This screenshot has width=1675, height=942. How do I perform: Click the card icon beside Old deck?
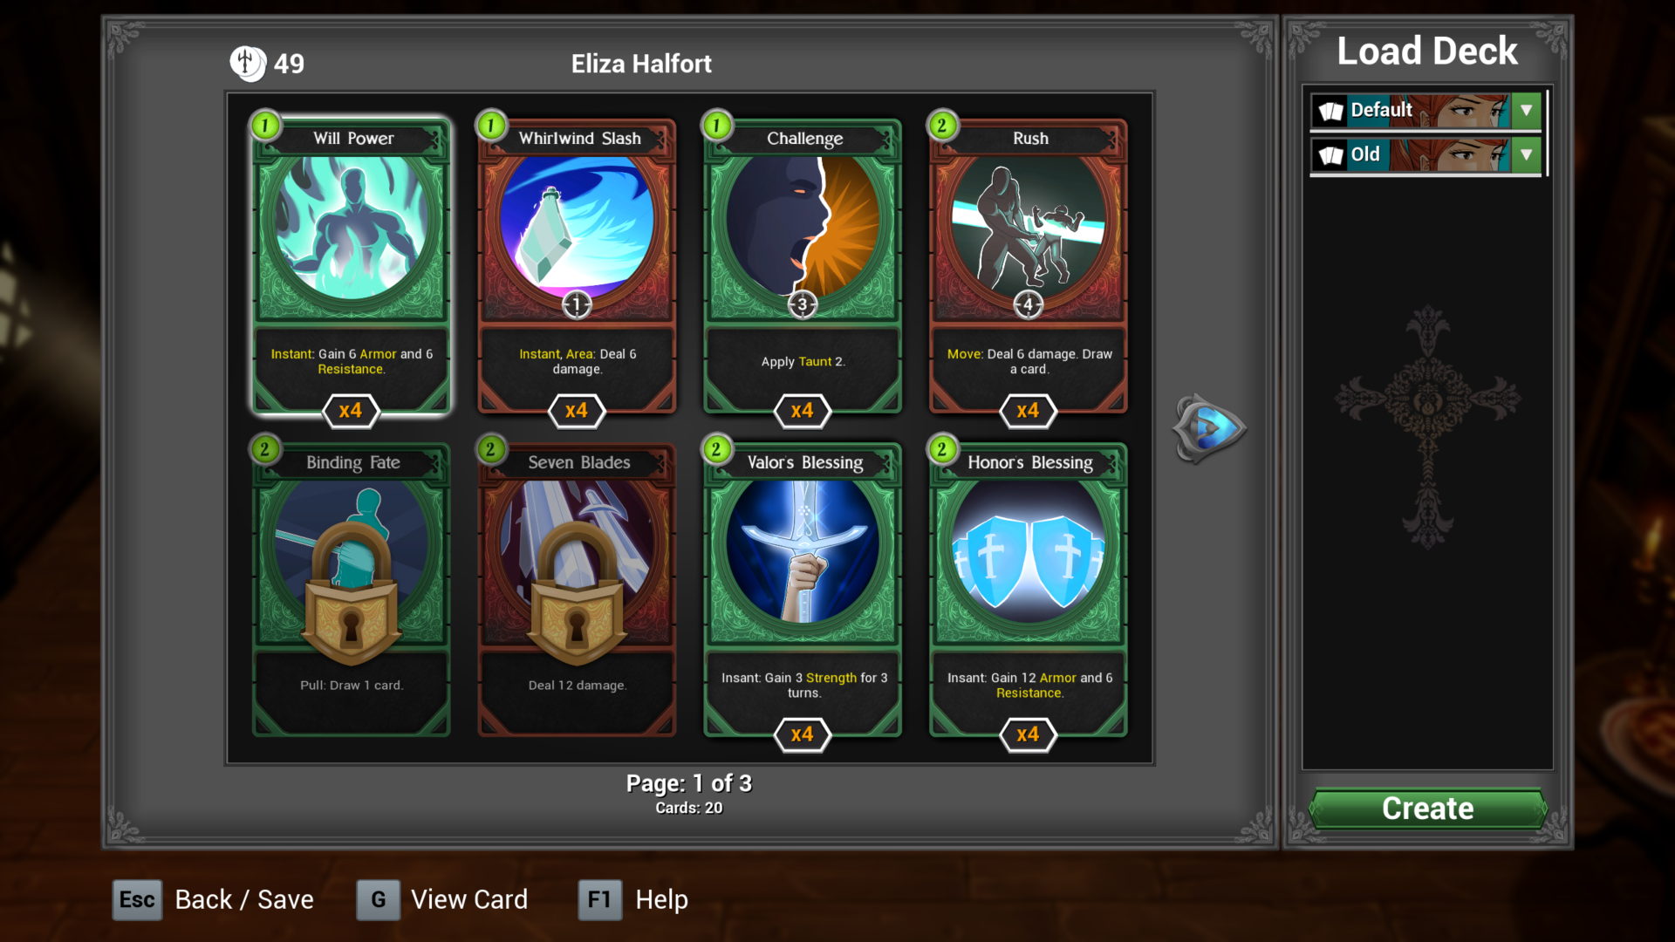[x=1331, y=155]
